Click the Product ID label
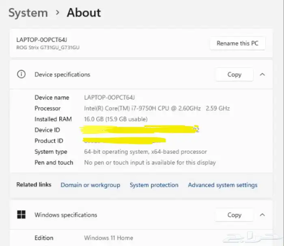The width and height of the screenshot is (284, 246). (x=49, y=141)
